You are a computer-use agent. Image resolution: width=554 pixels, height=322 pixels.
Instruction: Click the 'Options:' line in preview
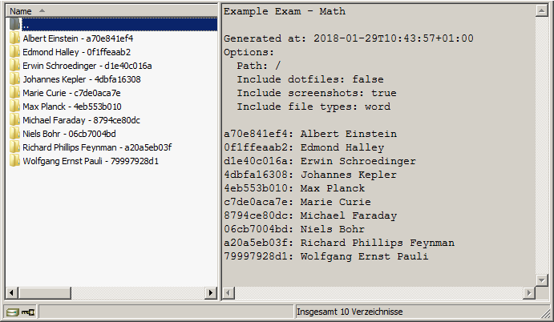click(x=249, y=52)
